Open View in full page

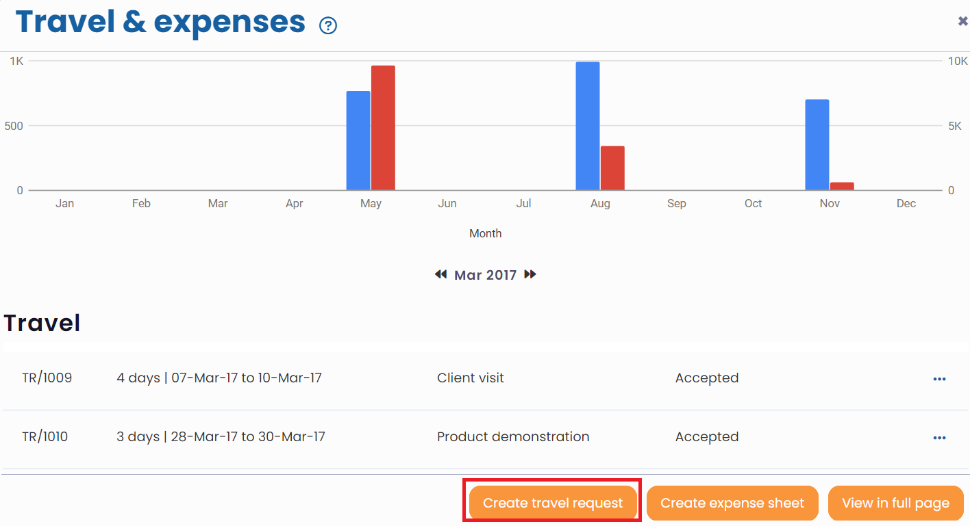[x=895, y=503]
